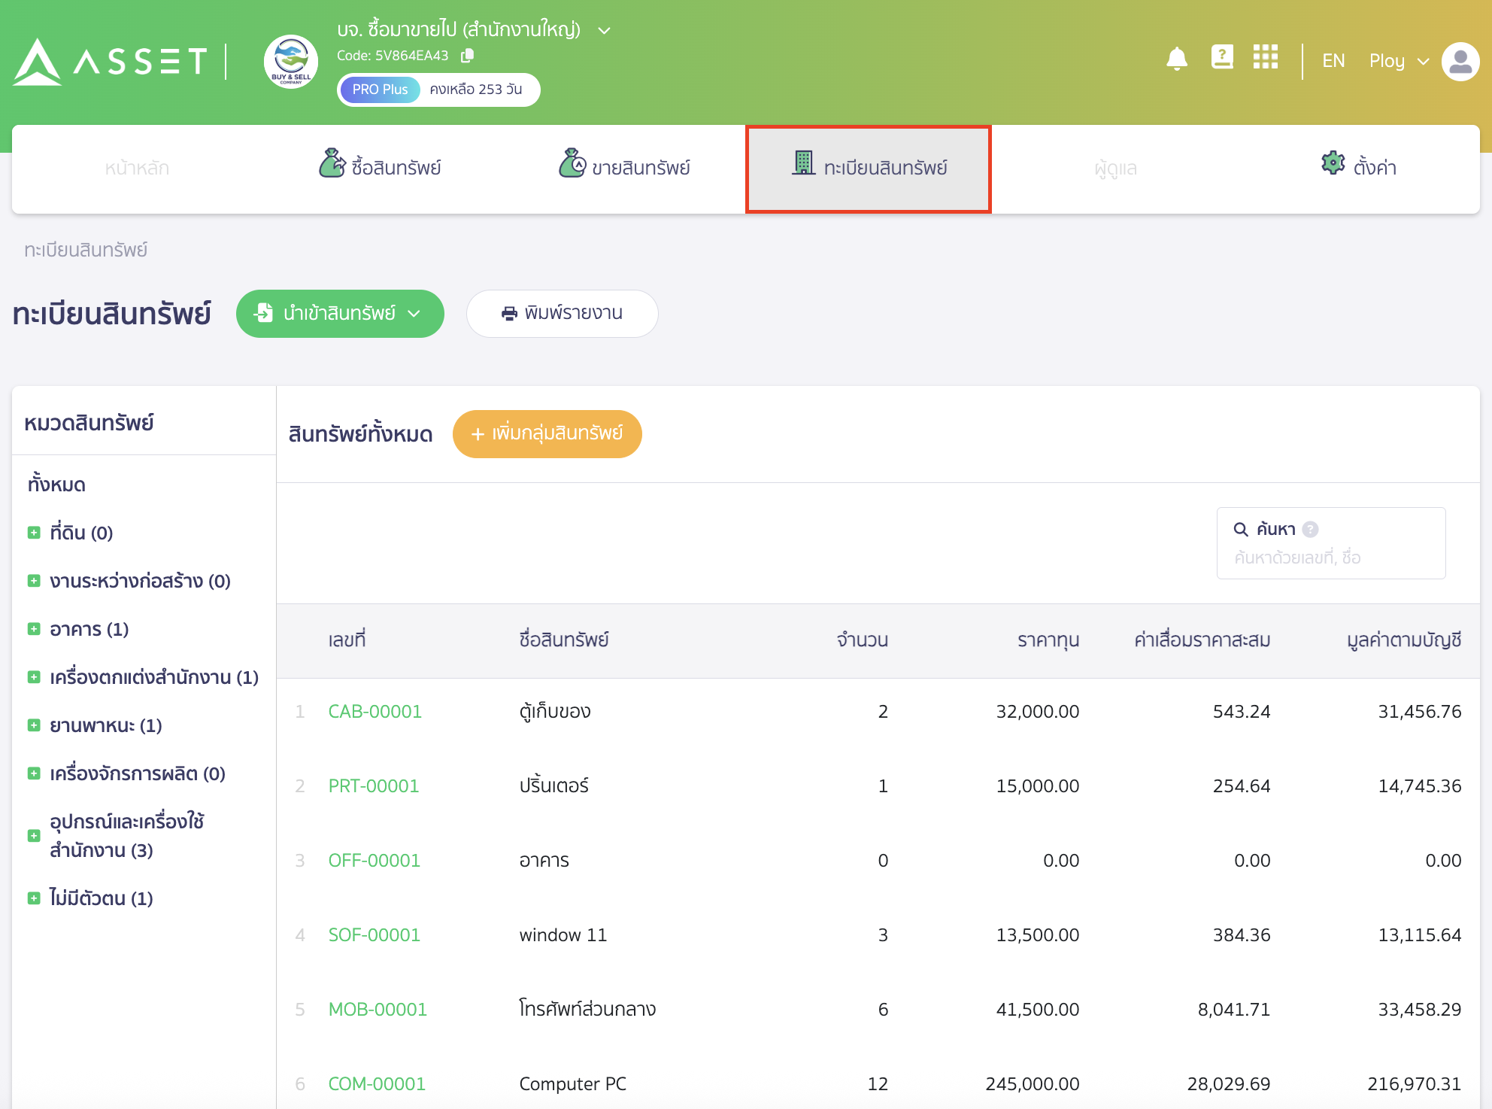Click the printer icon on พิมพ์รายงาน
Viewport: 1492px width, 1109px height.
click(511, 314)
